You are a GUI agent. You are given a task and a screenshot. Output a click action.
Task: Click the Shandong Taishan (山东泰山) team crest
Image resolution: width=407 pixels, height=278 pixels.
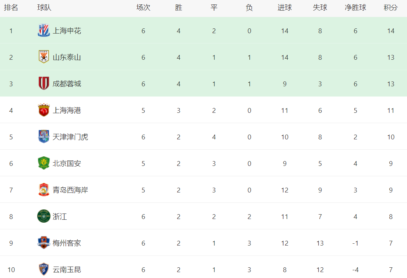coord(44,57)
